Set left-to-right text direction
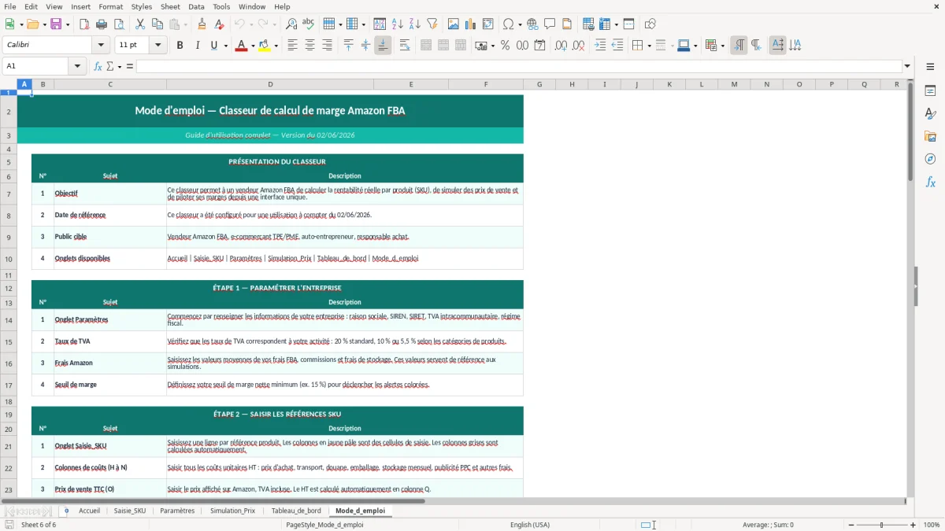Screen dimensions: 945x531 coord(739,46)
